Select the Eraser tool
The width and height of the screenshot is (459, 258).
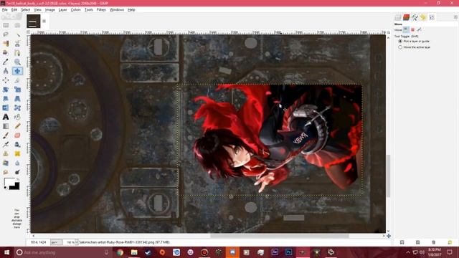17,135
